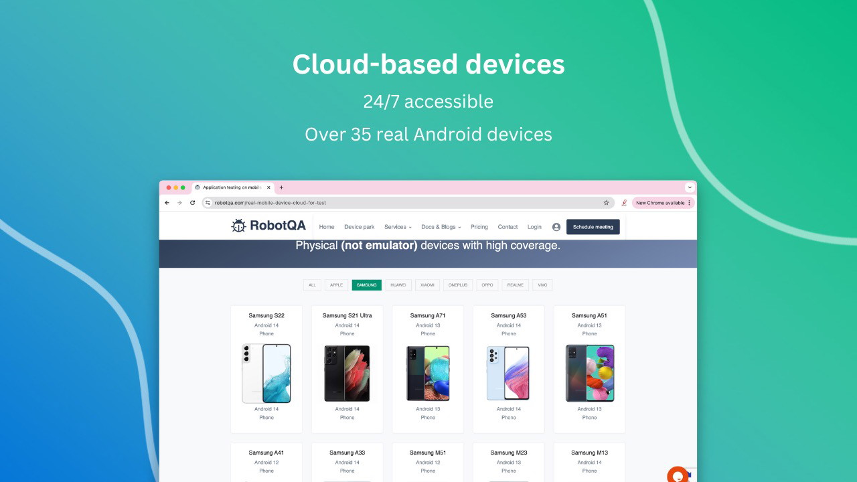Open new tab with plus icon

tap(281, 187)
